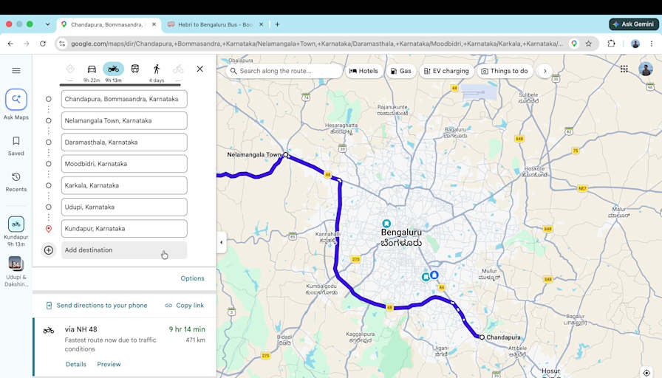Edit Moodbidri stop field
662x378 pixels.
tap(124, 164)
